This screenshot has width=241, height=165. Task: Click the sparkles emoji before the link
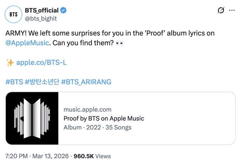coord(9,62)
